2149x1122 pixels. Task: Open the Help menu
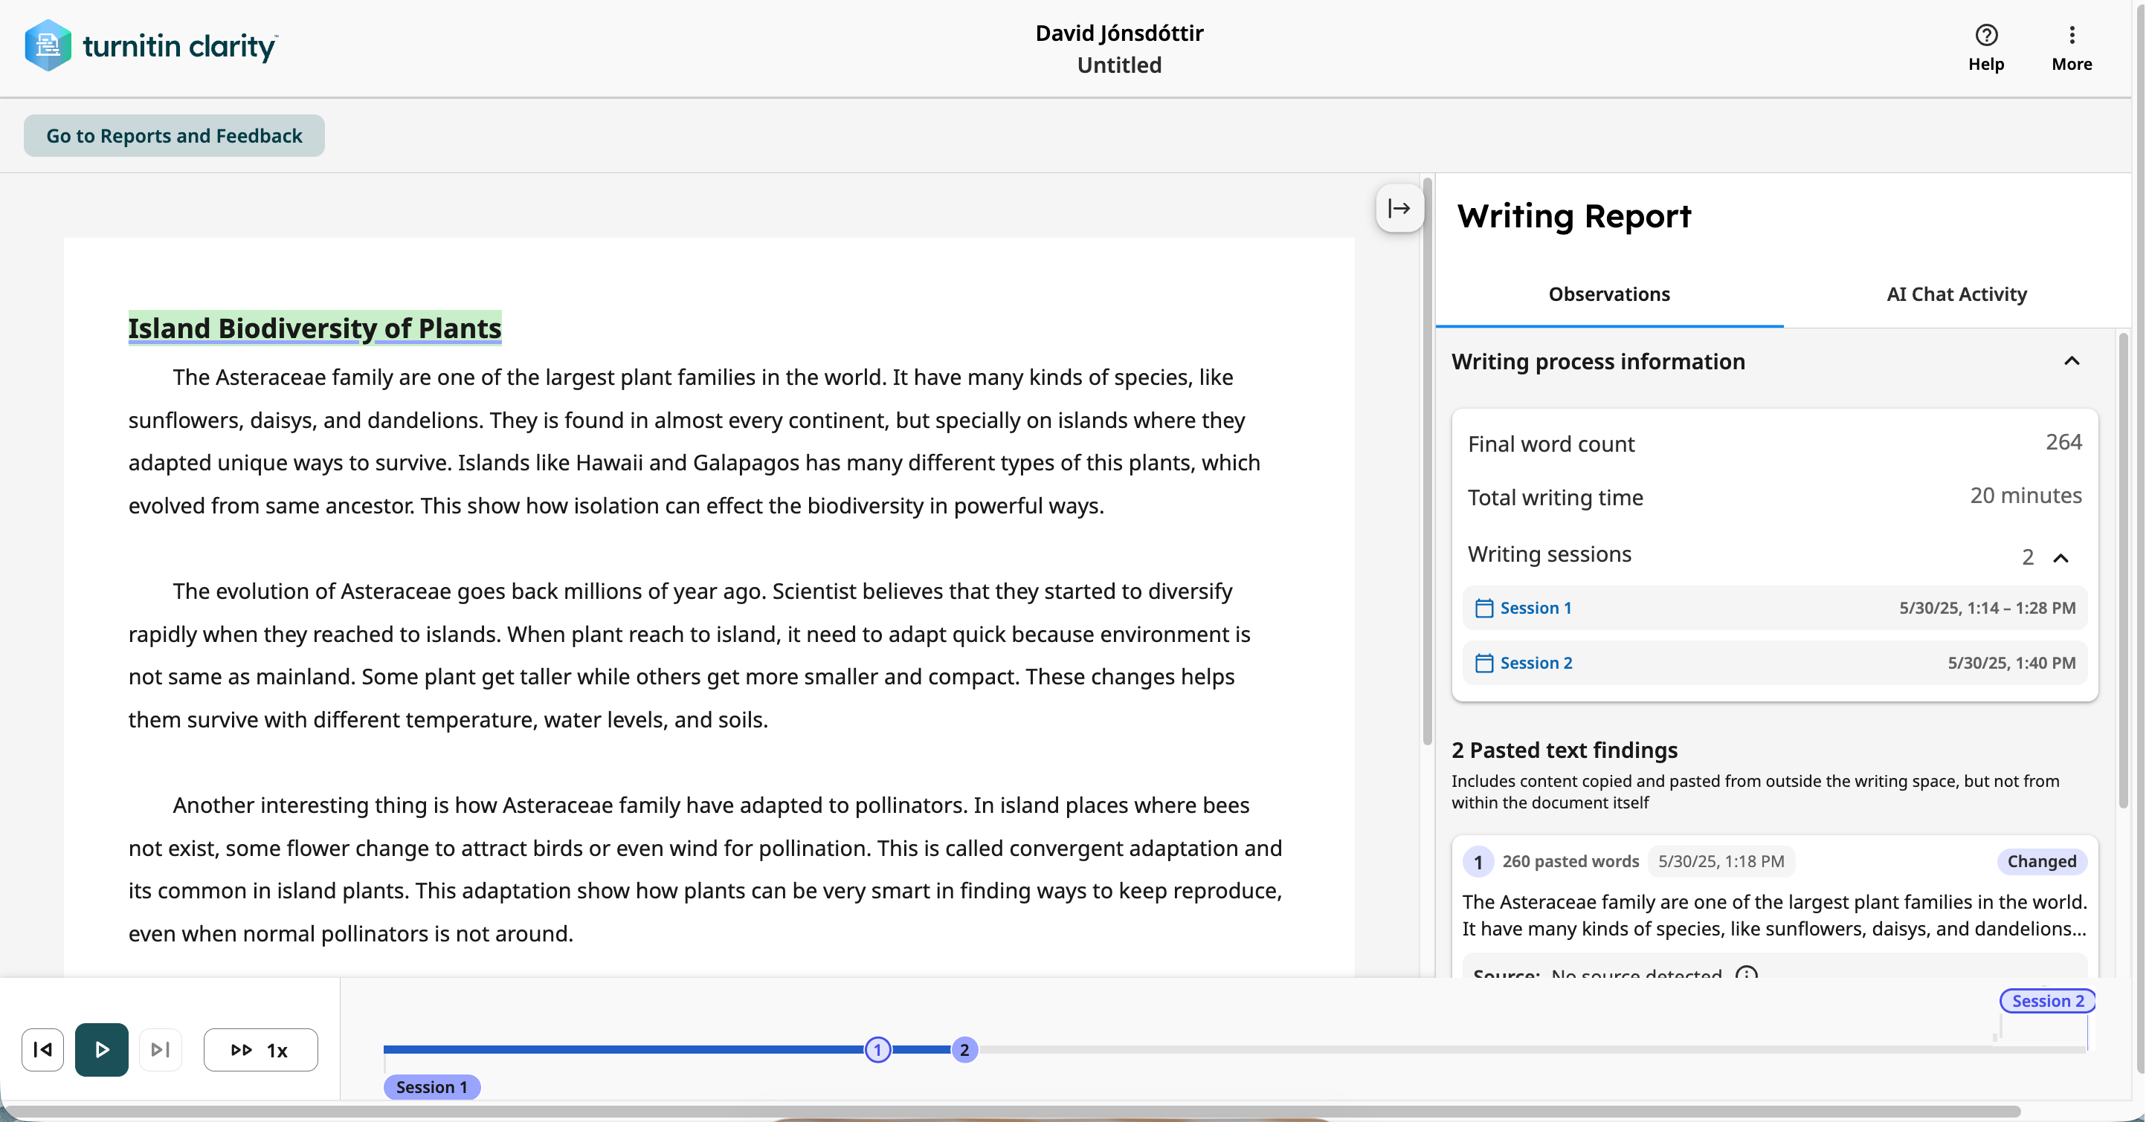tap(1985, 48)
